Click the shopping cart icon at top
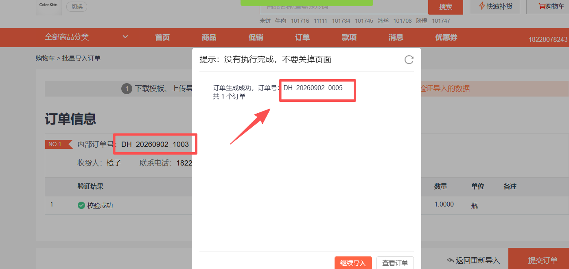569x269 pixels. [541, 6]
